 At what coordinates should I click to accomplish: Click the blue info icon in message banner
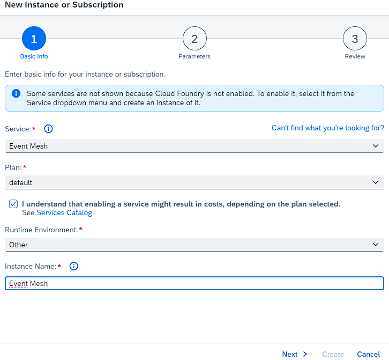[x=16, y=93]
